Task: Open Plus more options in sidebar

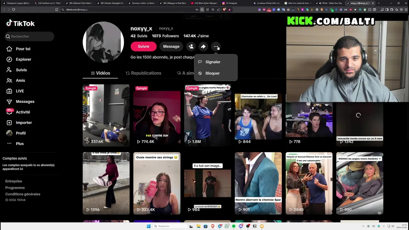Action: 19,144
